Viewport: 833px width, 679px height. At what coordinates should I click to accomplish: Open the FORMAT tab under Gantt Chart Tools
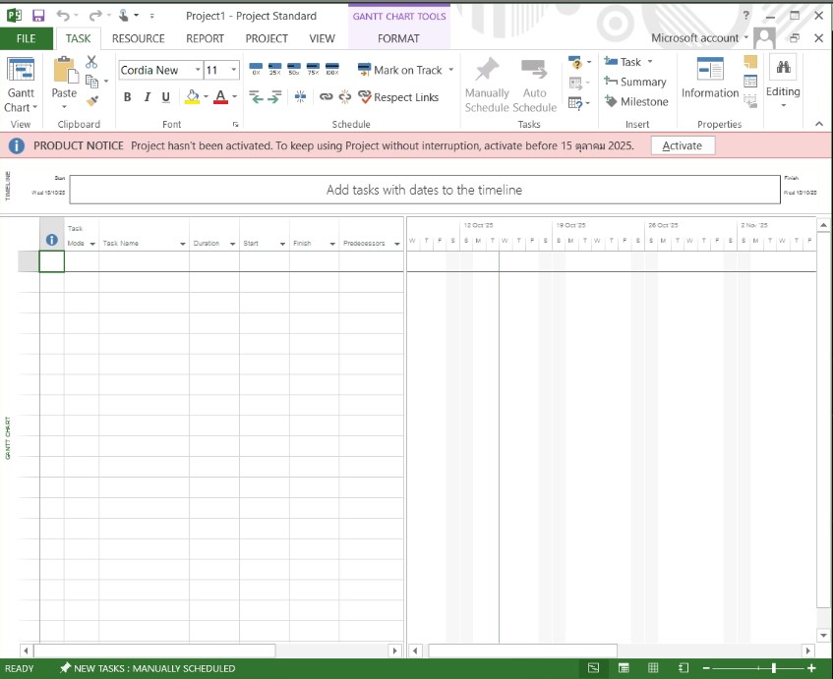pyautogui.click(x=398, y=38)
